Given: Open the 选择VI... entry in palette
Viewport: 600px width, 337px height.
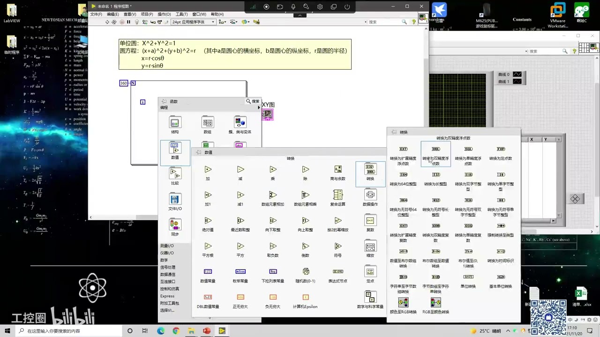Looking at the screenshot, I should pyautogui.click(x=167, y=310).
